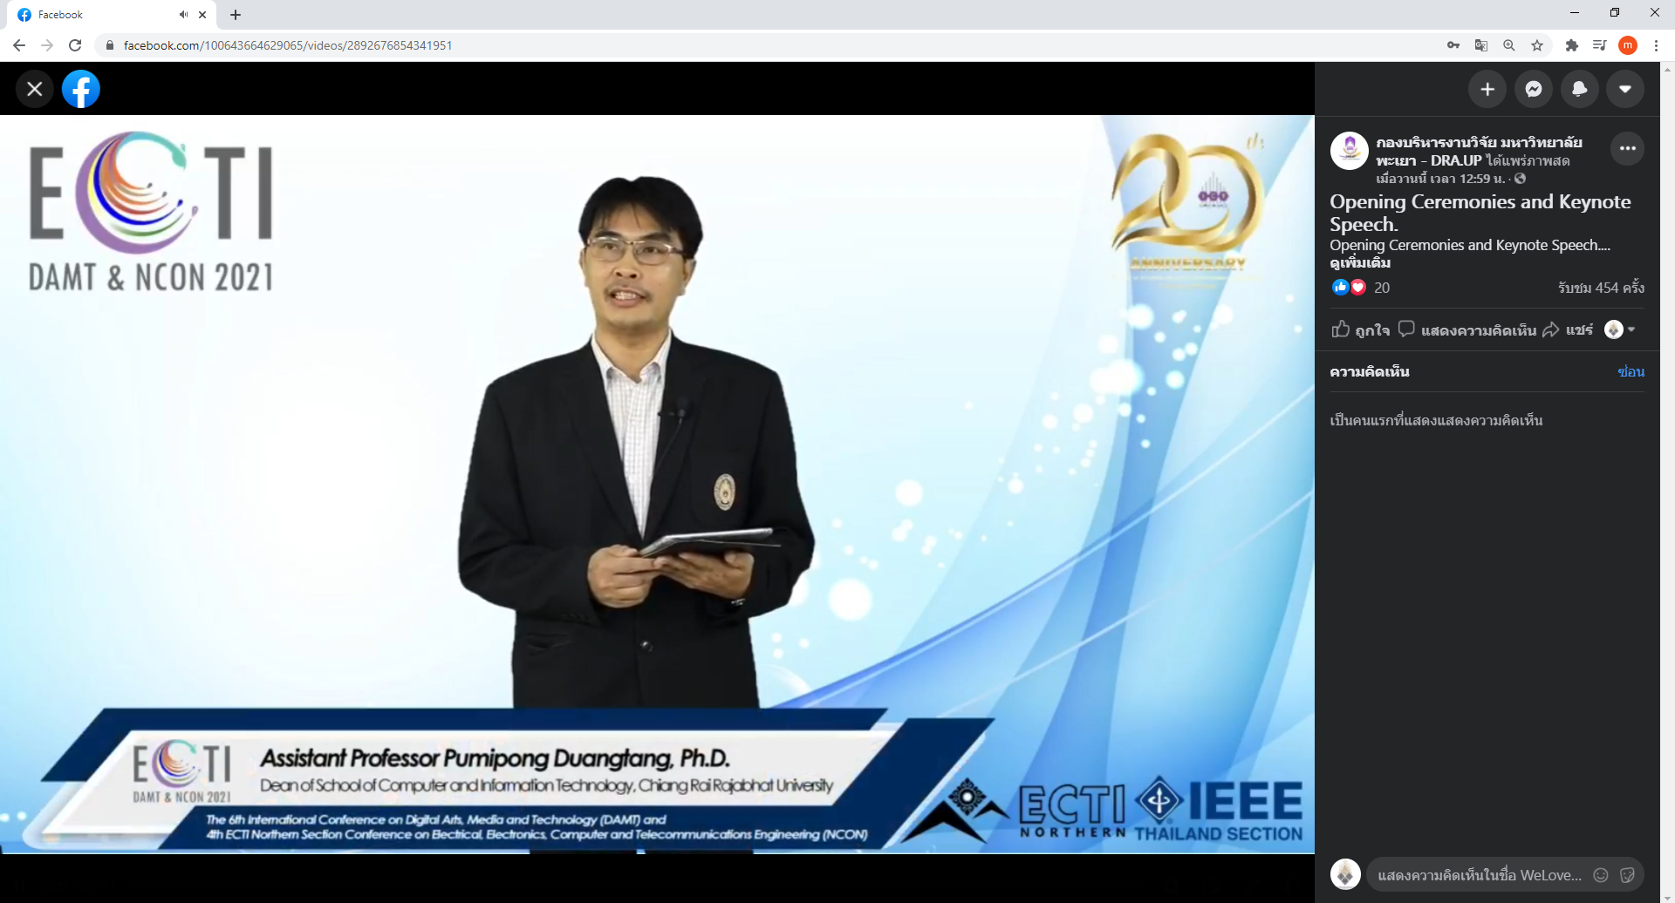Click the comment button แสดงความคิดเห็น
The height and width of the screenshot is (903, 1675).
(x=1467, y=329)
